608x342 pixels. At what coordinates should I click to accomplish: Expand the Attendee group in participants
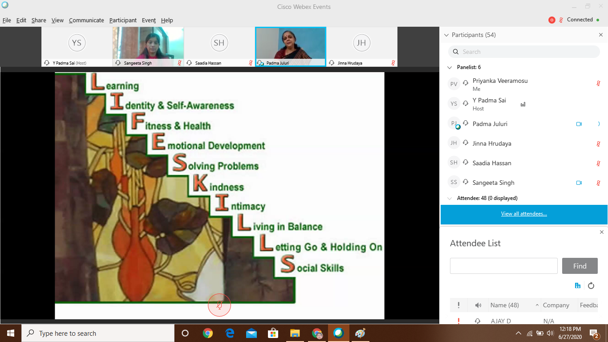[x=449, y=198]
